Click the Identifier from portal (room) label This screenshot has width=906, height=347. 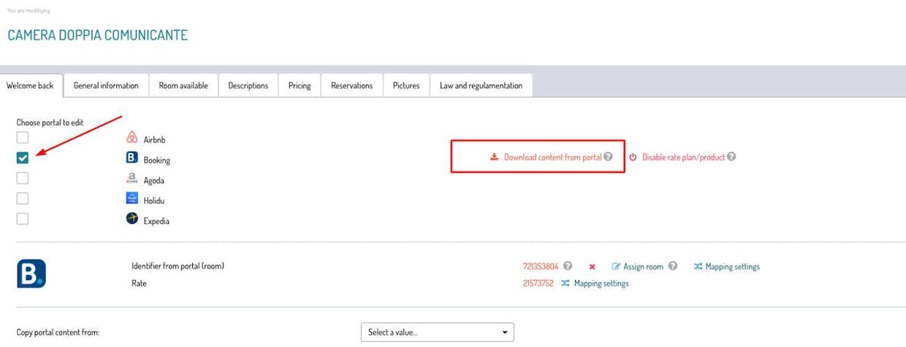tap(178, 266)
